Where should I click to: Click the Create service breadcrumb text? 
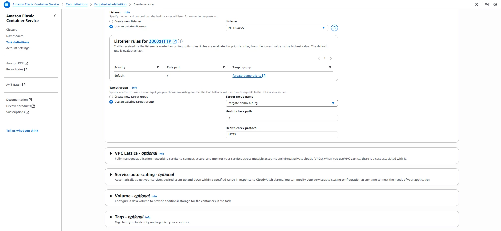tap(144, 4)
